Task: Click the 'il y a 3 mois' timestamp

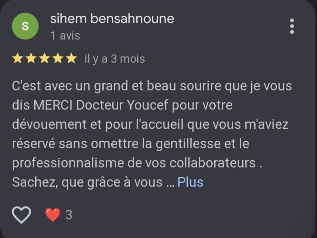Action: [115, 59]
